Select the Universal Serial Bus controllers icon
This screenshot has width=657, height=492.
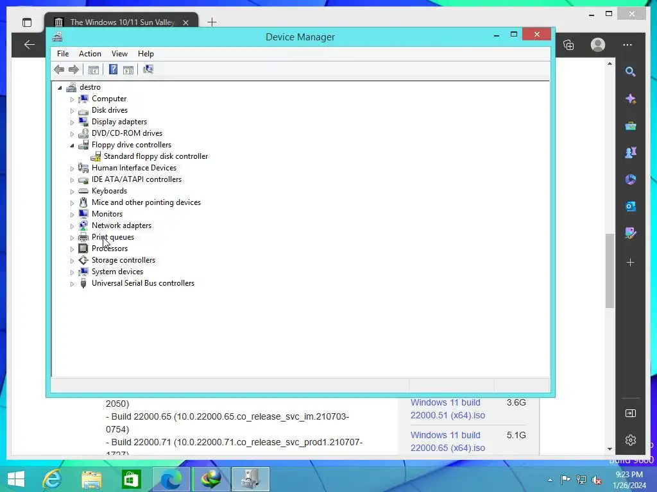tap(83, 283)
